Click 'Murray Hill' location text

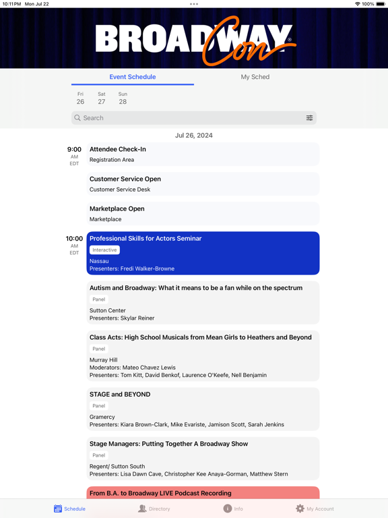point(104,360)
